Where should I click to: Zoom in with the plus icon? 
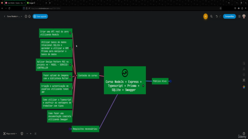(31, 134)
